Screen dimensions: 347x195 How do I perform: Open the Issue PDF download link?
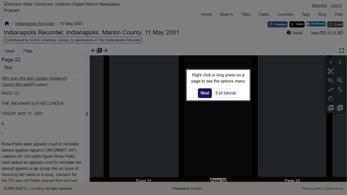[x=327, y=32]
